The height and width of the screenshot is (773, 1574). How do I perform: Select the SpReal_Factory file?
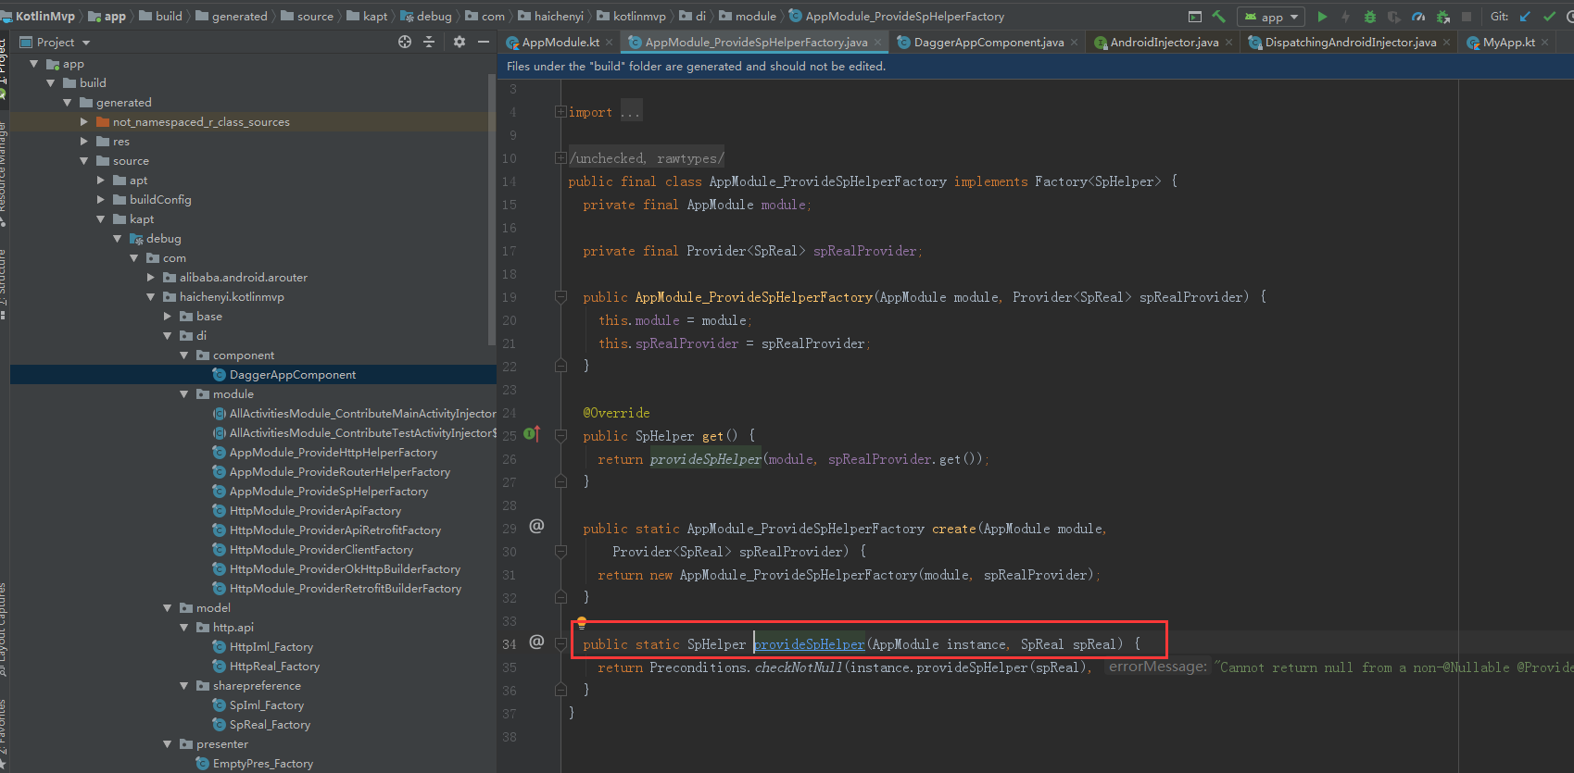pyautogui.click(x=270, y=724)
